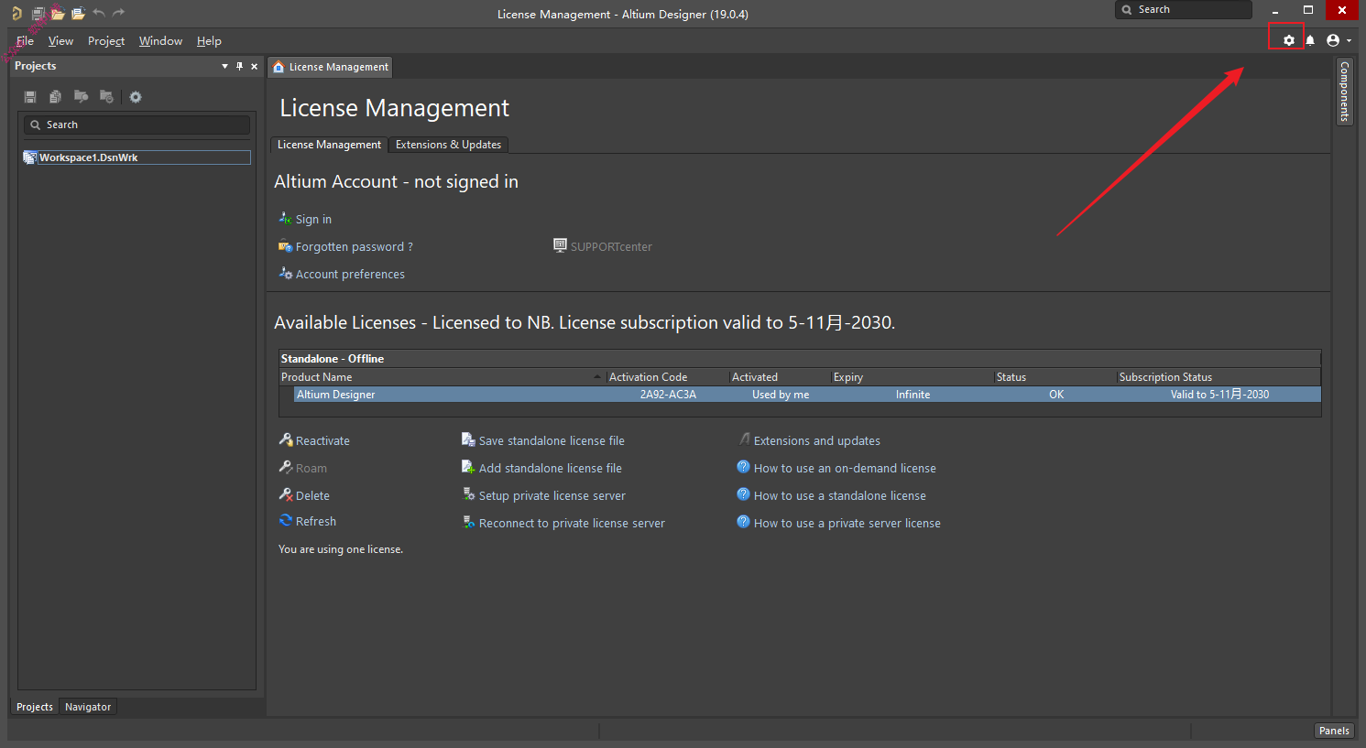Click Save All Documents in title toolbar
The image size is (1366, 748).
click(38, 13)
